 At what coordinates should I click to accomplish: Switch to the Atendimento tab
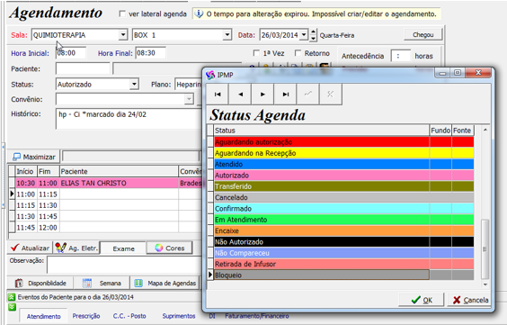(44, 316)
